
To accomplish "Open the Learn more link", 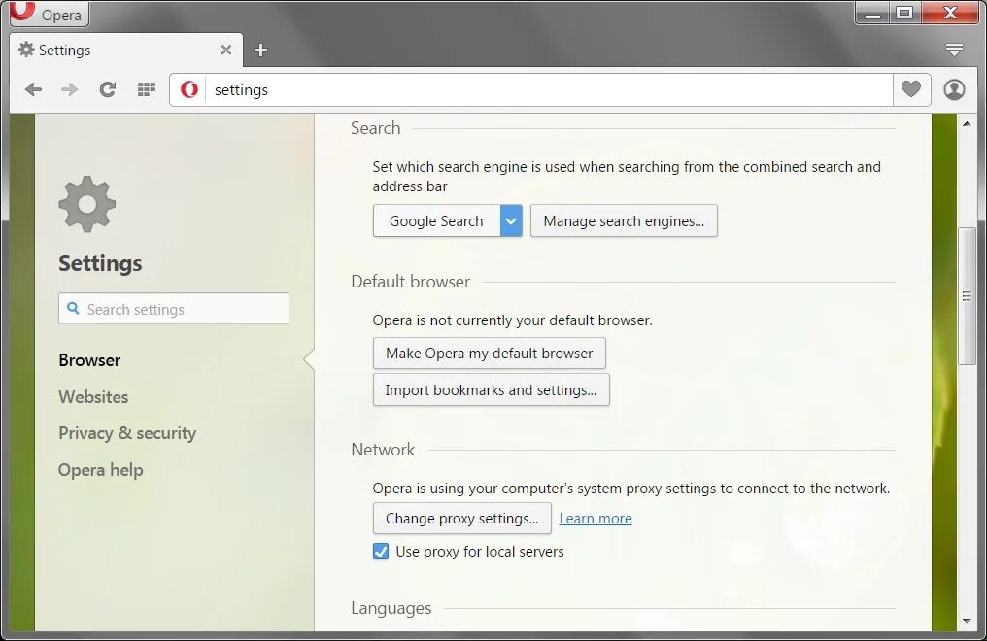I will (595, 518).
